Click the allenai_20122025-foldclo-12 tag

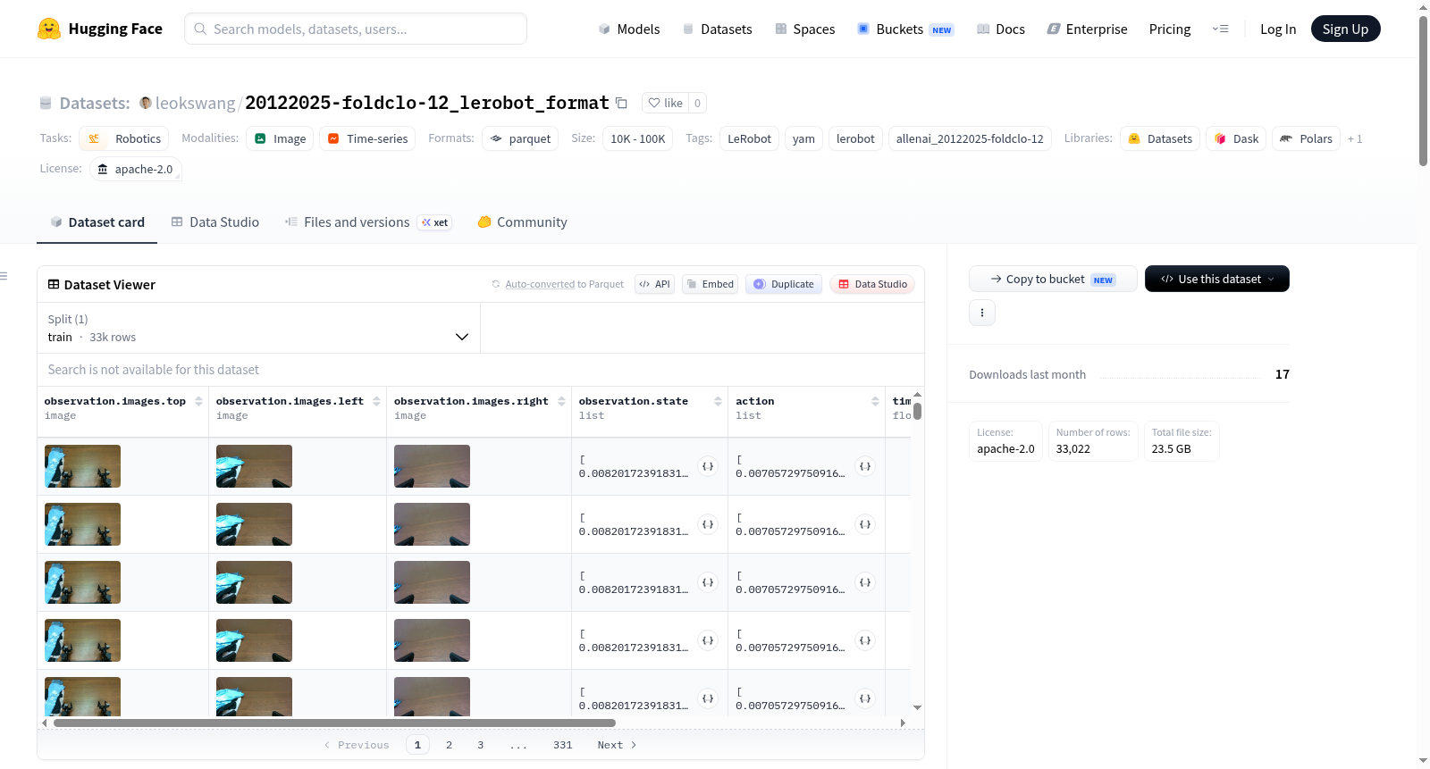point(970,138)
